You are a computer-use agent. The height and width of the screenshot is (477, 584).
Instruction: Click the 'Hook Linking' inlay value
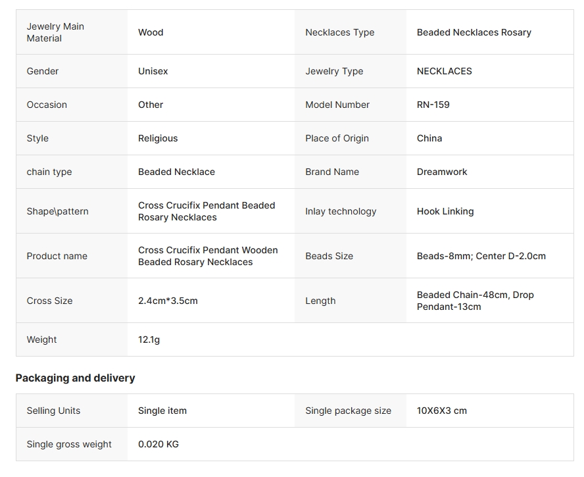(445, 211)
